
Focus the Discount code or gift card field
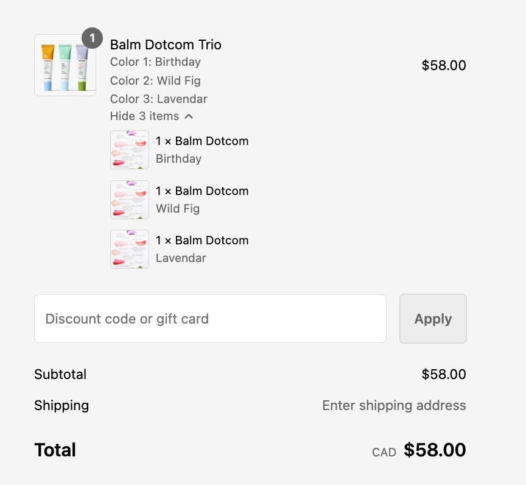pyautogui.click(x=210, y=319)
